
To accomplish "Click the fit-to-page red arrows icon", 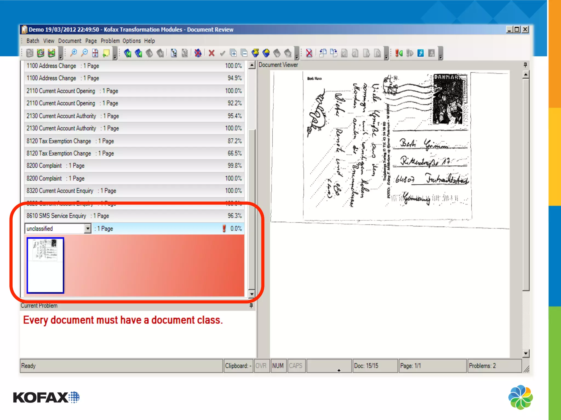I will coord(95,53).
